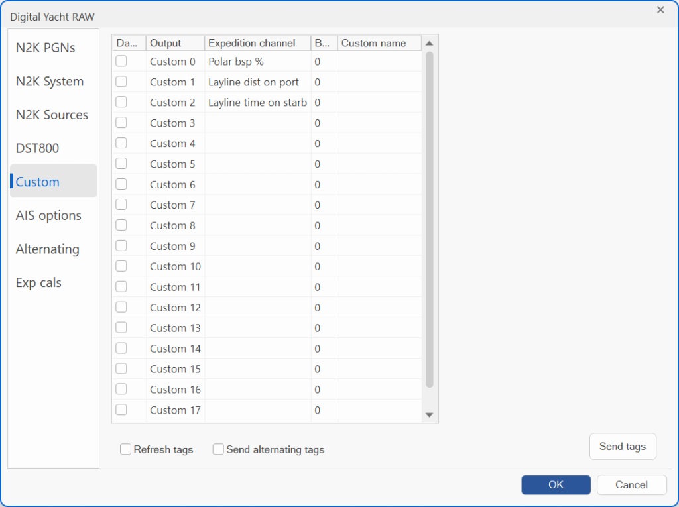Switch to the N2K PGNs tab
The height and width of the screenshot is (507, 679).
click(46, 48)
